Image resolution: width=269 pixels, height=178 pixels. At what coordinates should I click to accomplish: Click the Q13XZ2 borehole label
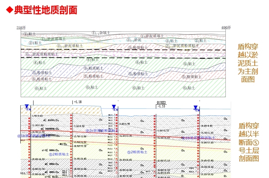161,102
